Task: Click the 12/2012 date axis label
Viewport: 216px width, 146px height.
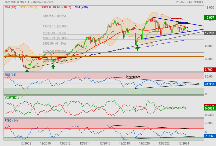Action: pos(65,143)
